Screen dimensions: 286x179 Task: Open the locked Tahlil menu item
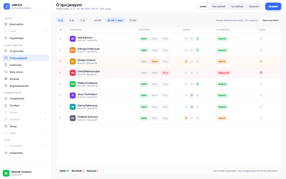tap(25, 133)
